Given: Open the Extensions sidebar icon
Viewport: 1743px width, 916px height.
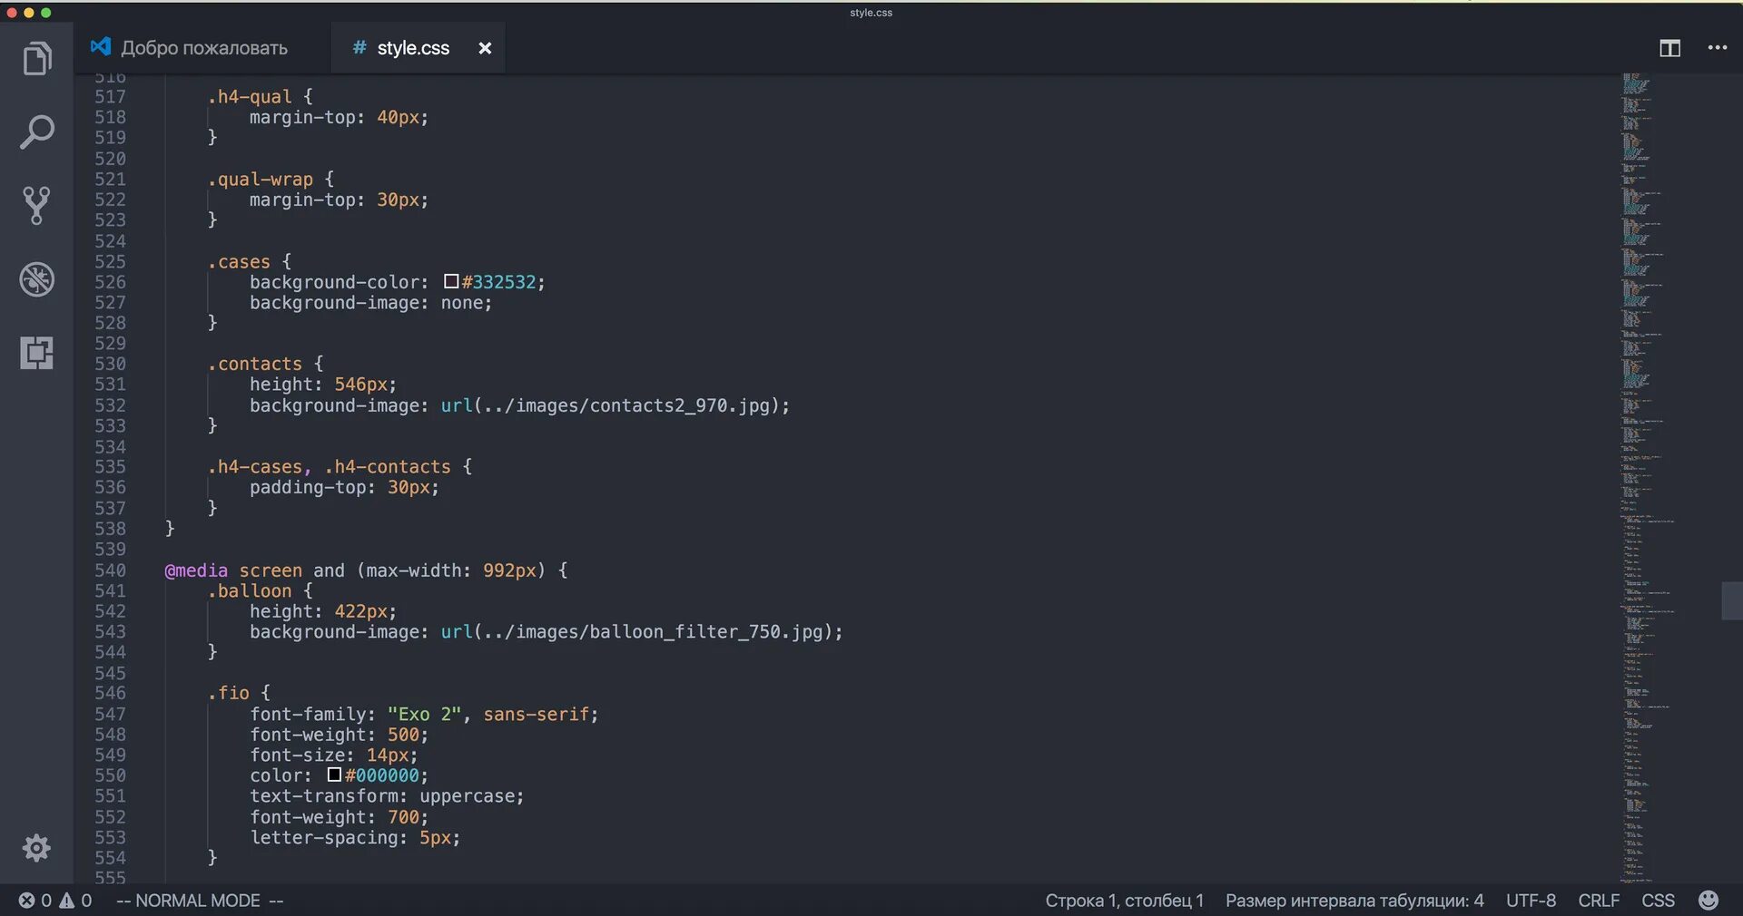Looking at the screenshot, I should pos(35,353).
